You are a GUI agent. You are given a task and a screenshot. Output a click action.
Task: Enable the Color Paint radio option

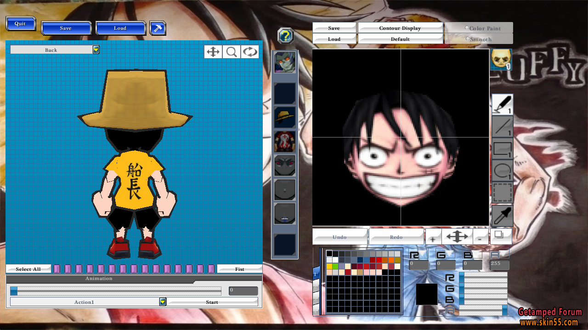pyautogui.click(x=467, y=28)
